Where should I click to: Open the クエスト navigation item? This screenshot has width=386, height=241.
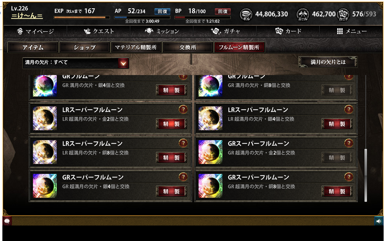pyautogui.click(x=99, y=31)
